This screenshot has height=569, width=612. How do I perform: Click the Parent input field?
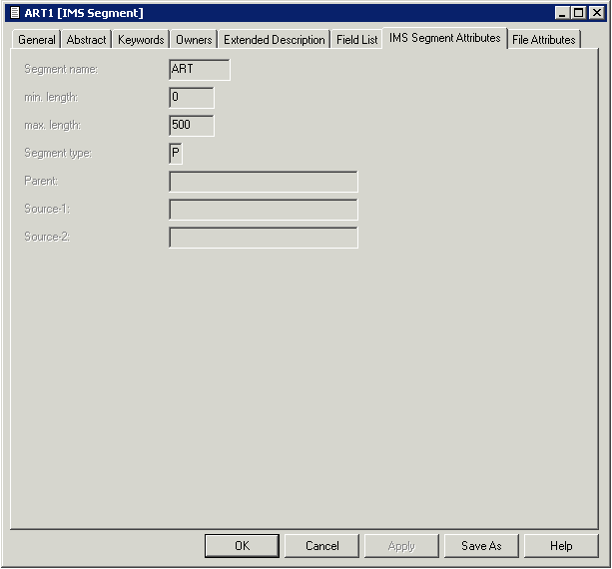coord(264,182)
